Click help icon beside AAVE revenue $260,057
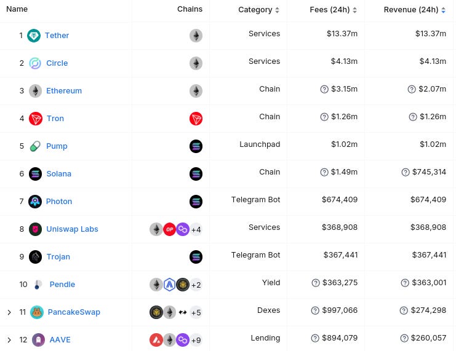This screenshot has height=351, width=456. click(x=404, y=338)
